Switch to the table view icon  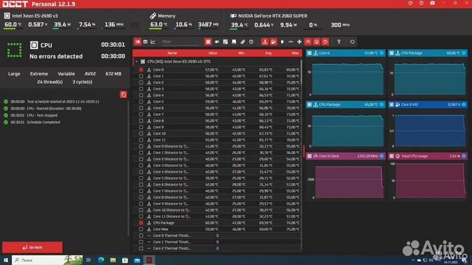(x=138, y=42)
